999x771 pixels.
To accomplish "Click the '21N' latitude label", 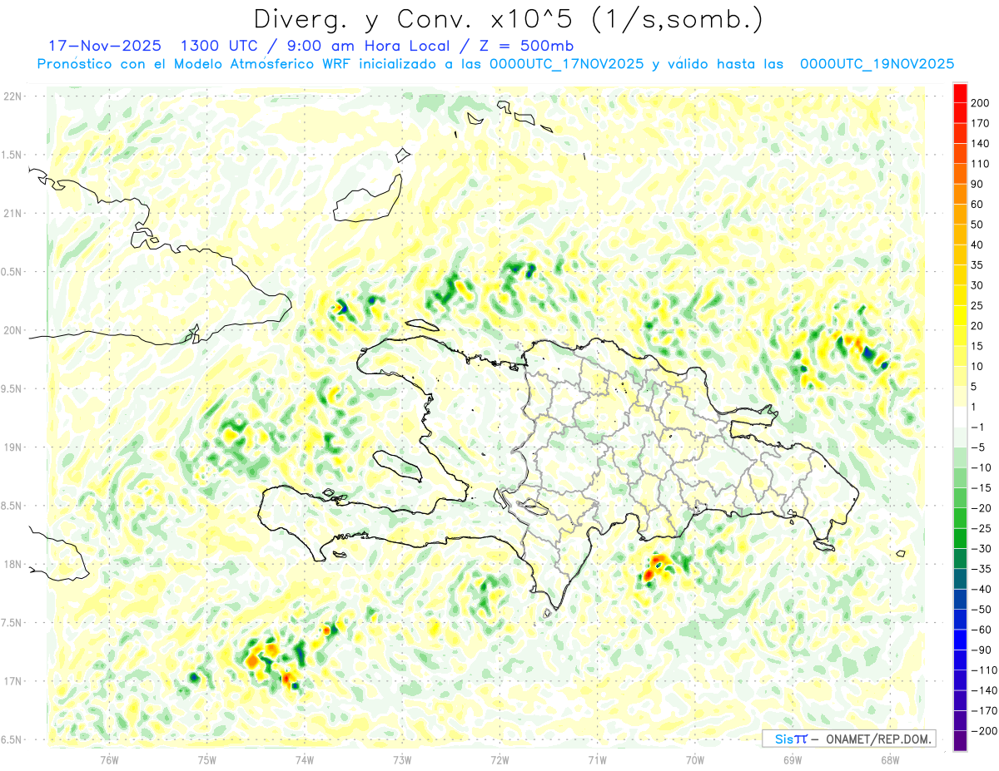I will click(x=12, y=214).
